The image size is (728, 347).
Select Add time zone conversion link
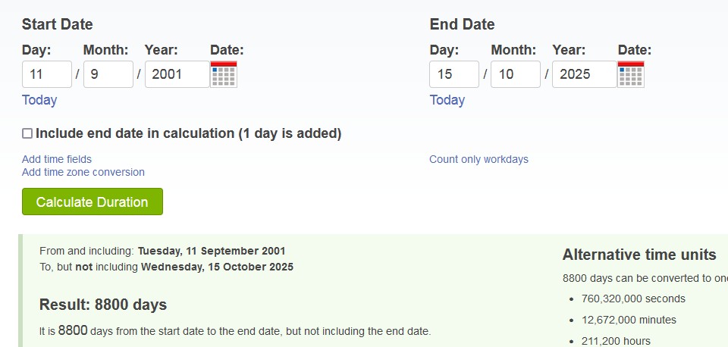(83, 172)
